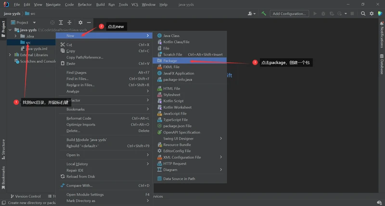Viewport: 385px width, 206px height.
Task: Open the code with me user icon
Action: pyautogui.click(x=251, y=13)
